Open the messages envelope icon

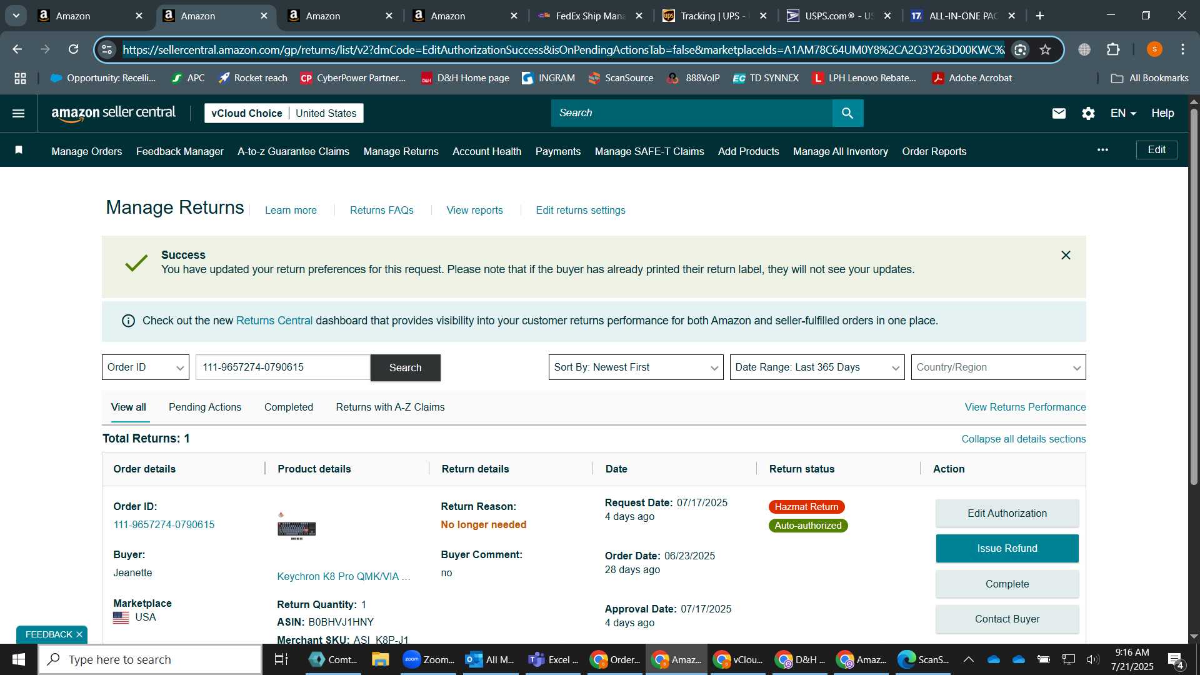click(x=1059, y=113)
